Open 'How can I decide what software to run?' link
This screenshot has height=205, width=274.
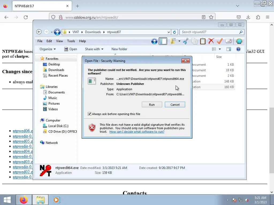137,132
